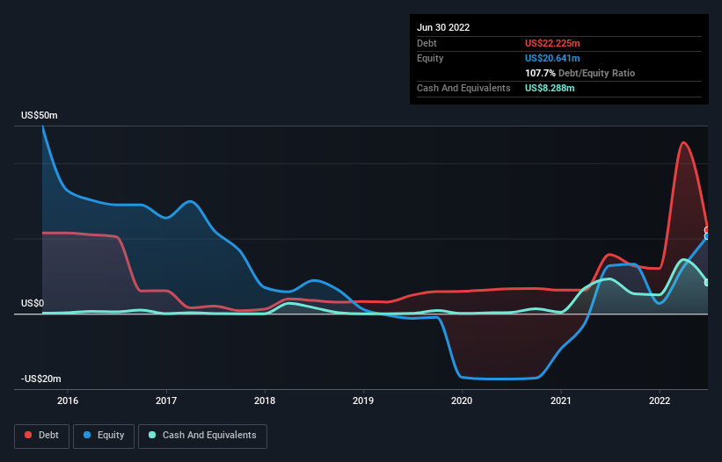Select the Jun 30 2022 tooltip date

pyautogui.click(x=443, y=27)
